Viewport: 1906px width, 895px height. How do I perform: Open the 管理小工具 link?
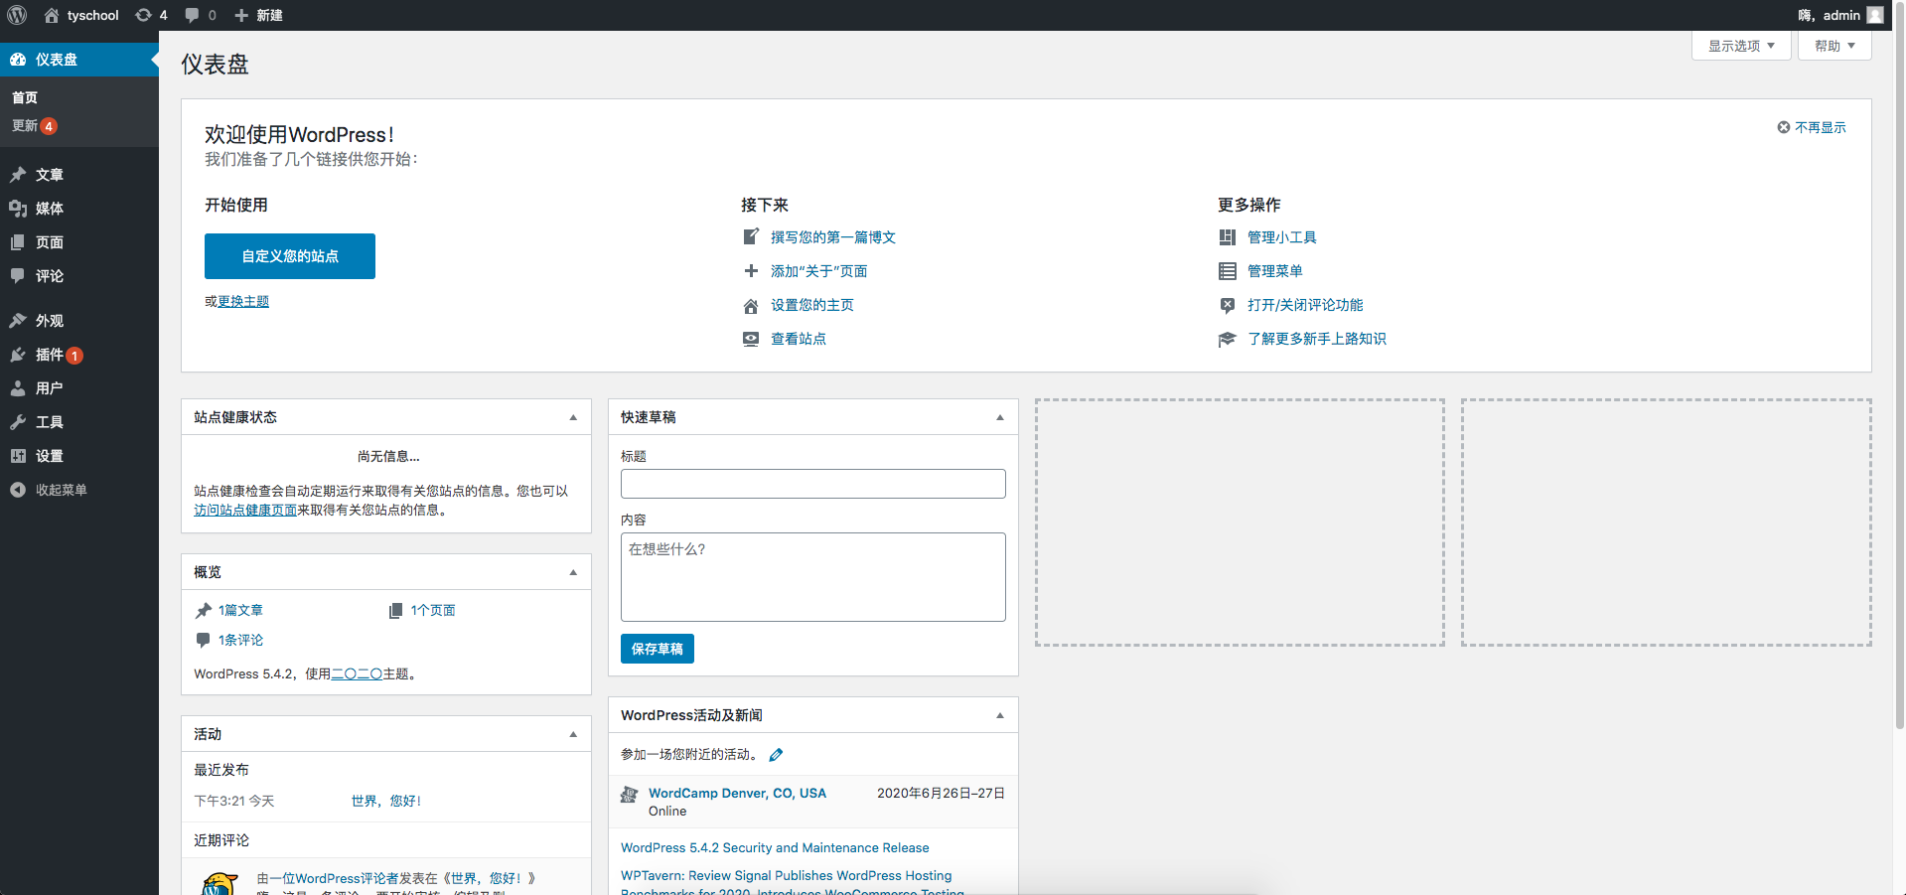(x=1281, y=237)
